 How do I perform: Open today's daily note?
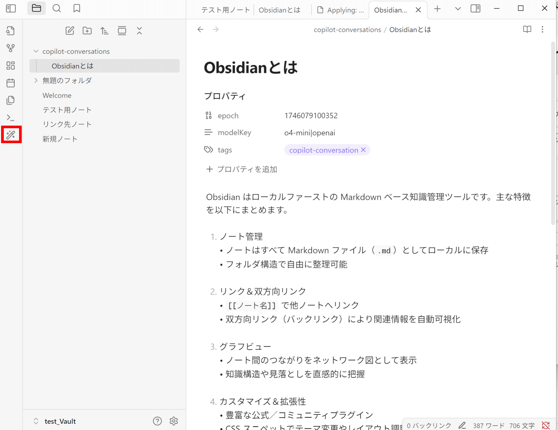pyautogui.click(x=11, y=83)
